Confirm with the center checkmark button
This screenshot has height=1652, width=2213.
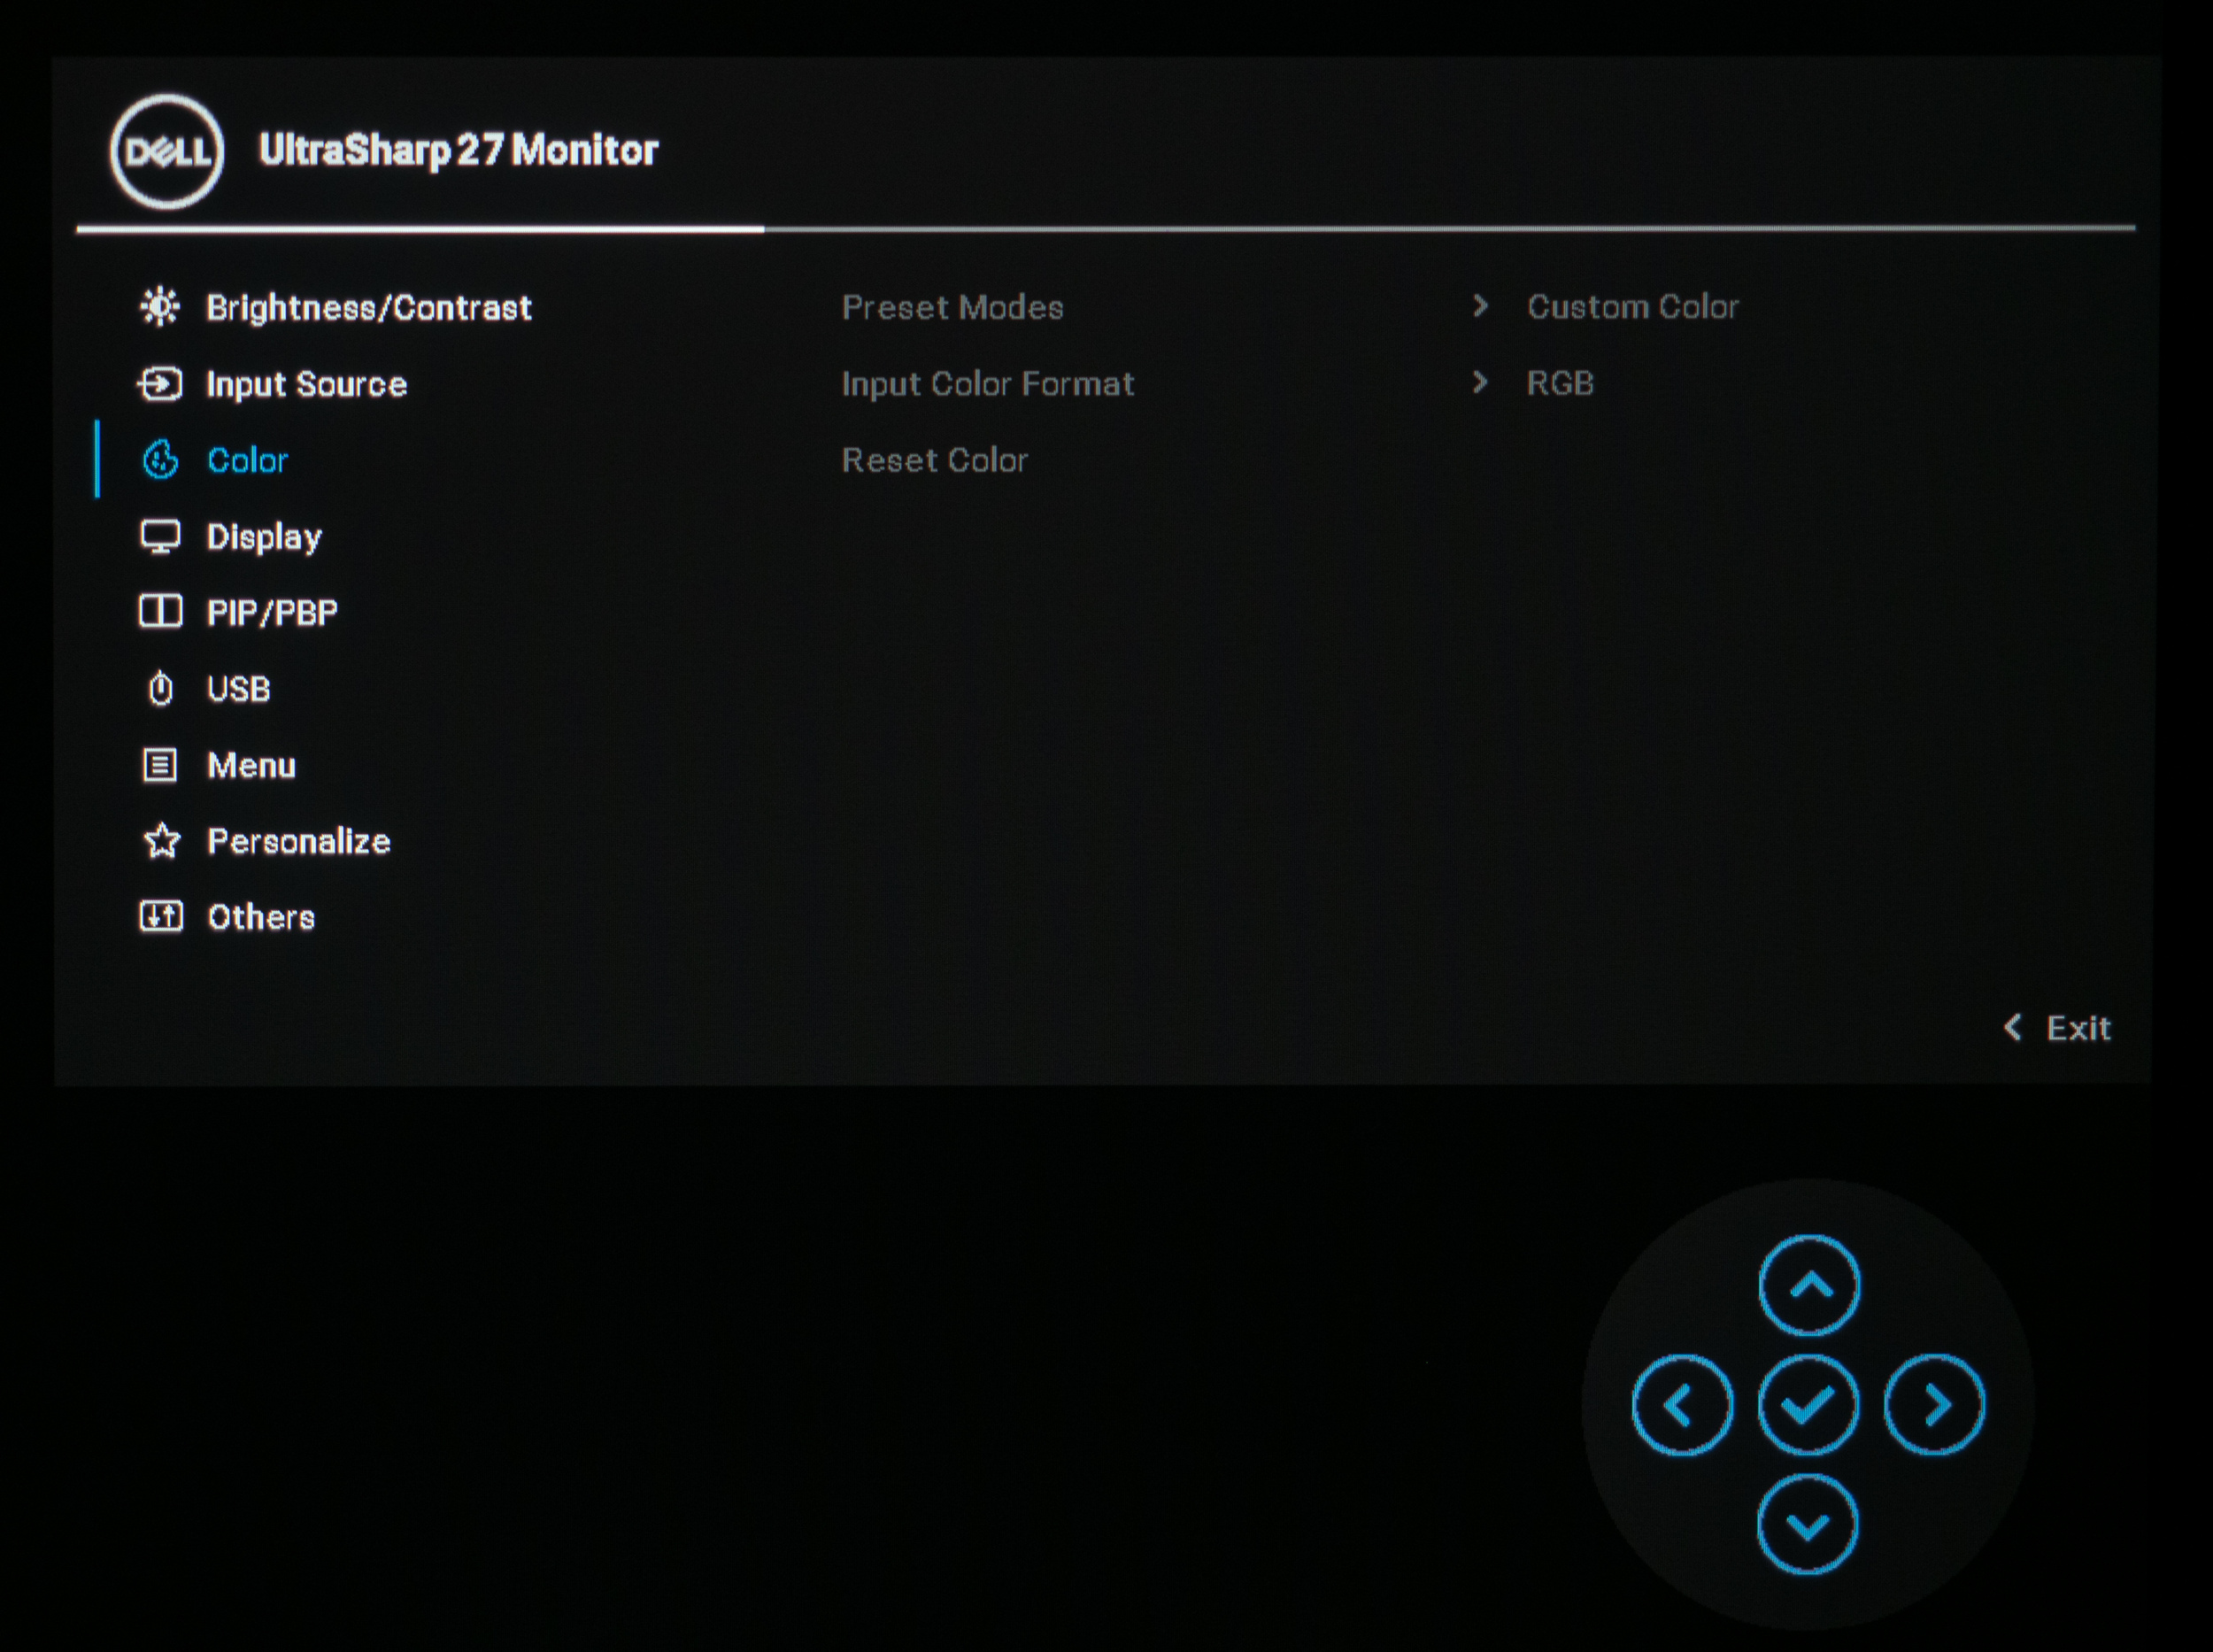pyautogui.click(x=1808, y=1405)
